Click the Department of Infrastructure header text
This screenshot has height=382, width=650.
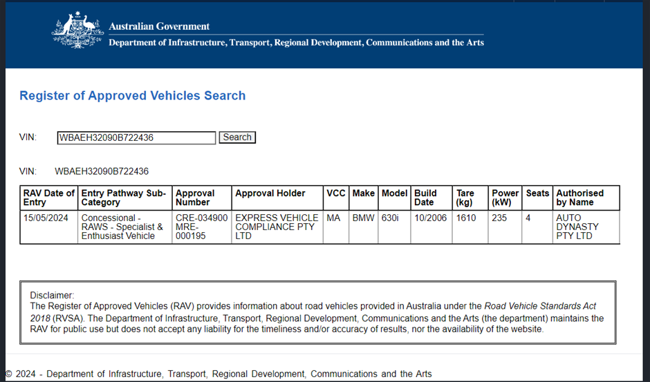296,43
